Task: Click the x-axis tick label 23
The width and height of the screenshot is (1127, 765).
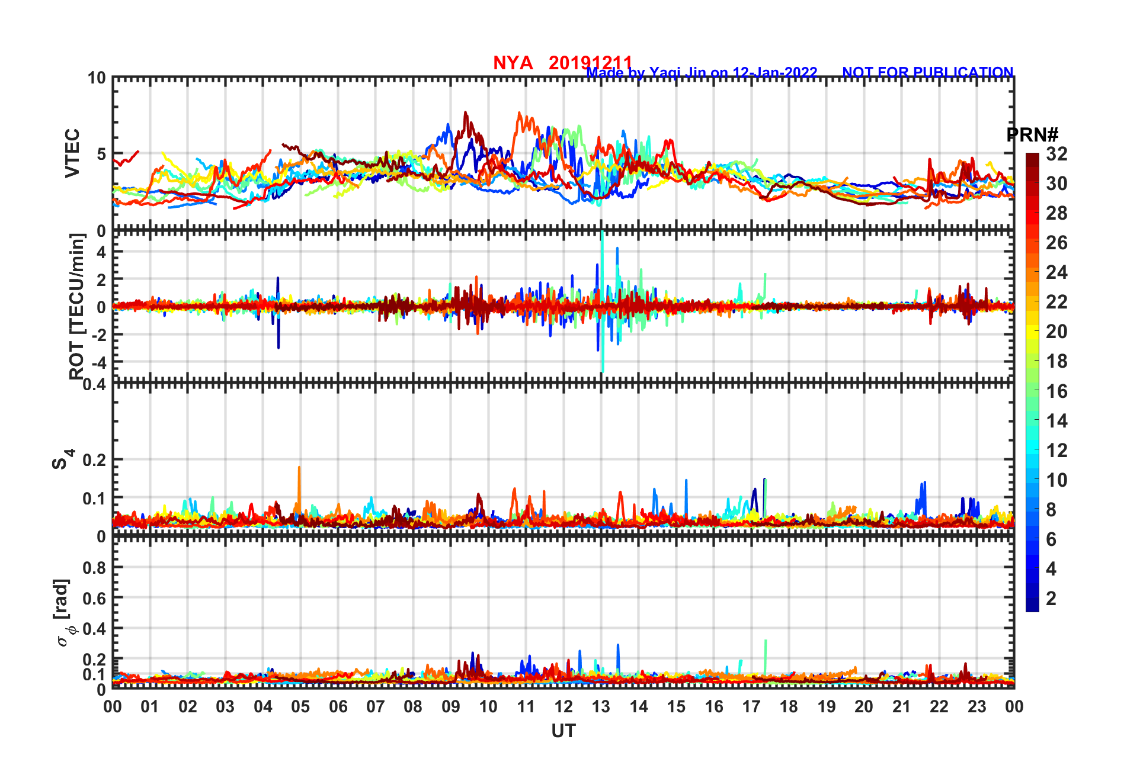Action: 977,706
